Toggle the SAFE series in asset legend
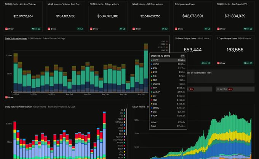 [x=164, y=44]
